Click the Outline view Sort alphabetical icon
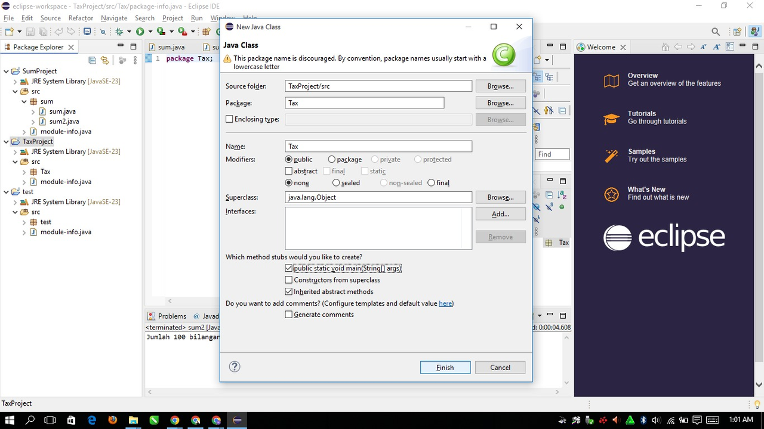Screen dimensions: 764x429 [562, 195]
